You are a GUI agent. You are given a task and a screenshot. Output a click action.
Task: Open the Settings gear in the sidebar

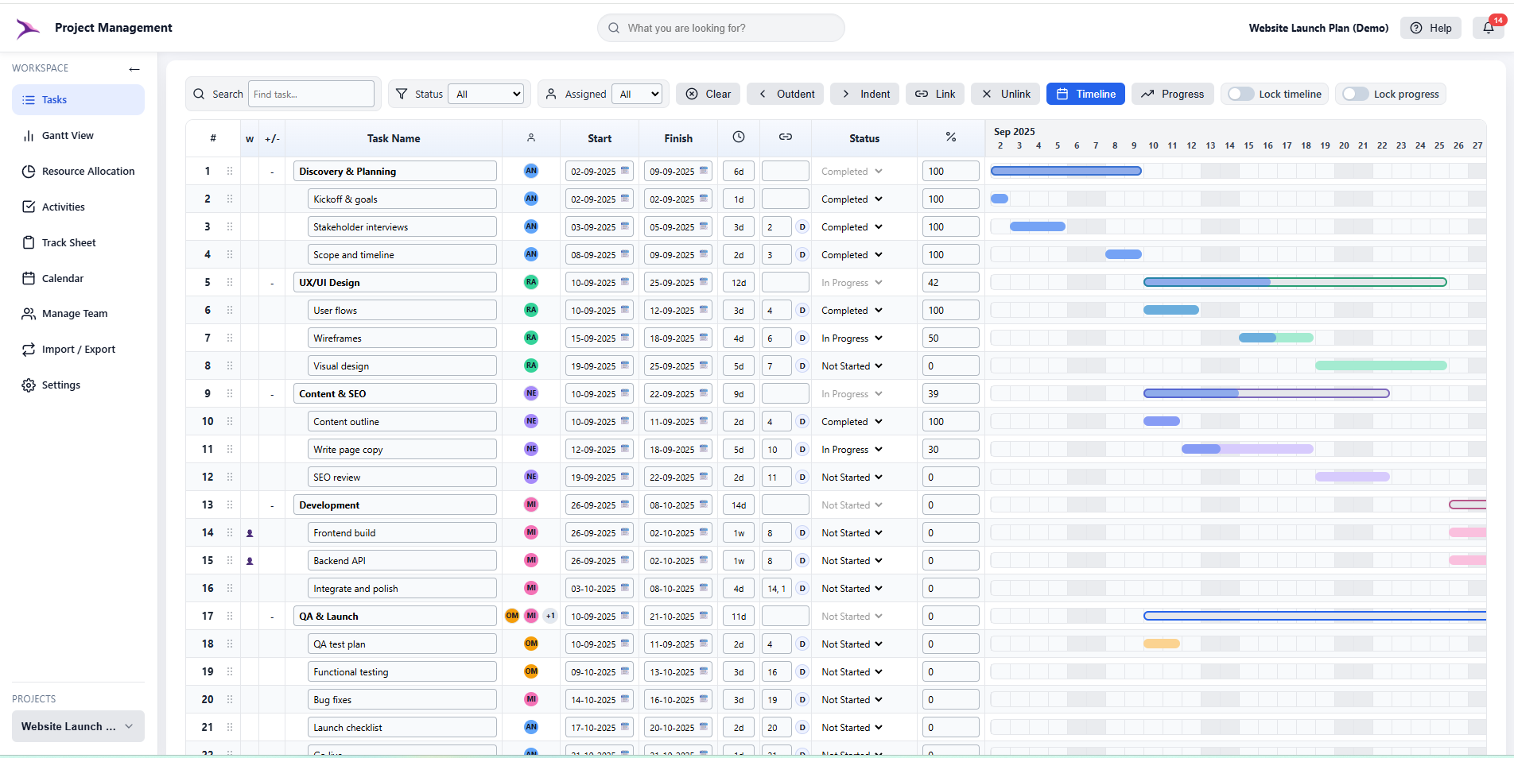pyautogui.click(x=29, y=385)
